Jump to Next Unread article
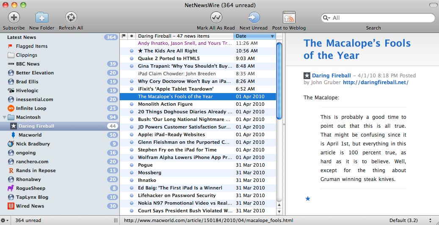Viewport: 439px width, 225px height. pyautogui.click(x=254, y=18)
